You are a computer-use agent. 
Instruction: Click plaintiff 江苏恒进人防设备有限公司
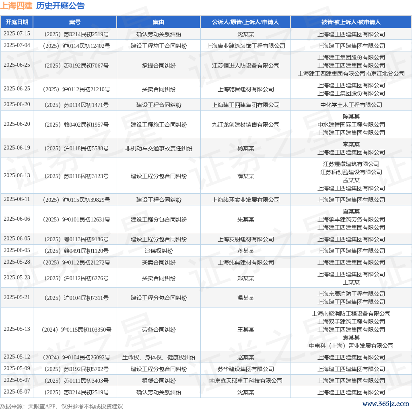(246, 66)
